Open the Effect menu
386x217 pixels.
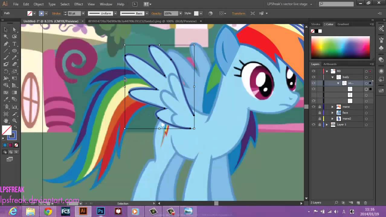point(79,4)
